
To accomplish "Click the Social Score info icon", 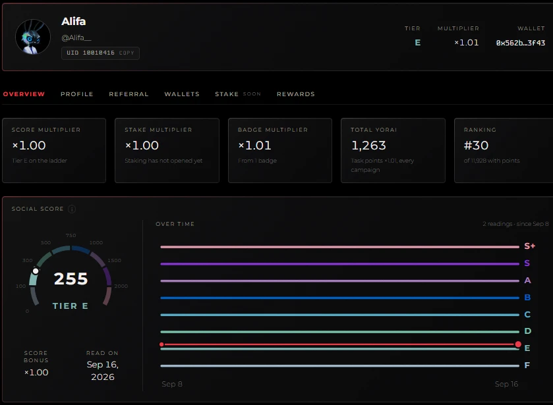I will tap(72, 209).
